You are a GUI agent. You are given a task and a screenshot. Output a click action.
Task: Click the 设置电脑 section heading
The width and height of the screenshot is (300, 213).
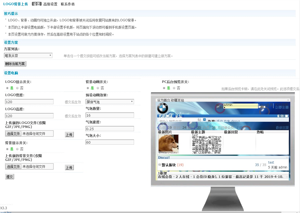[x=11, y=73]
